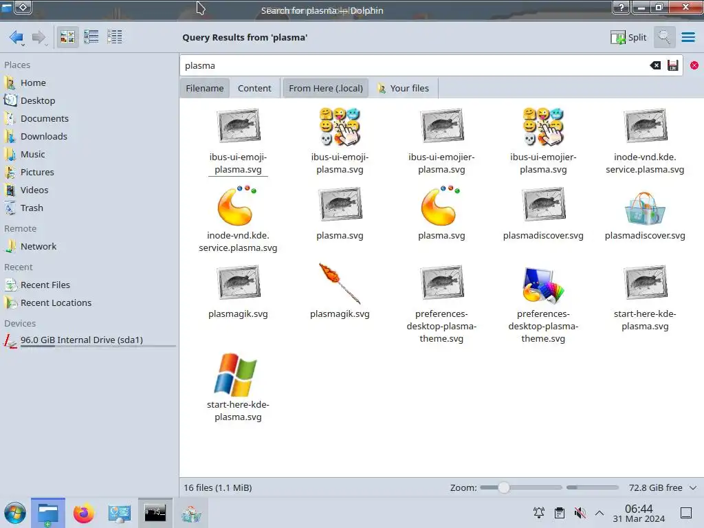The image size is (704, 528).
Task: Toggle Split view
Action: tap(628, 37)
